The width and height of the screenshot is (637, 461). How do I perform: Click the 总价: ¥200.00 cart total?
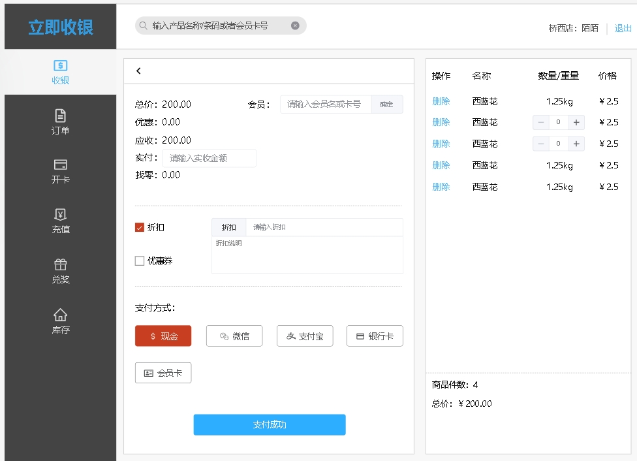click(461, 404)
